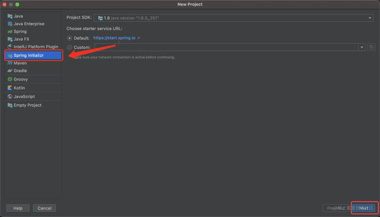Choose JavaScript project type label

[x=24, y=96]
